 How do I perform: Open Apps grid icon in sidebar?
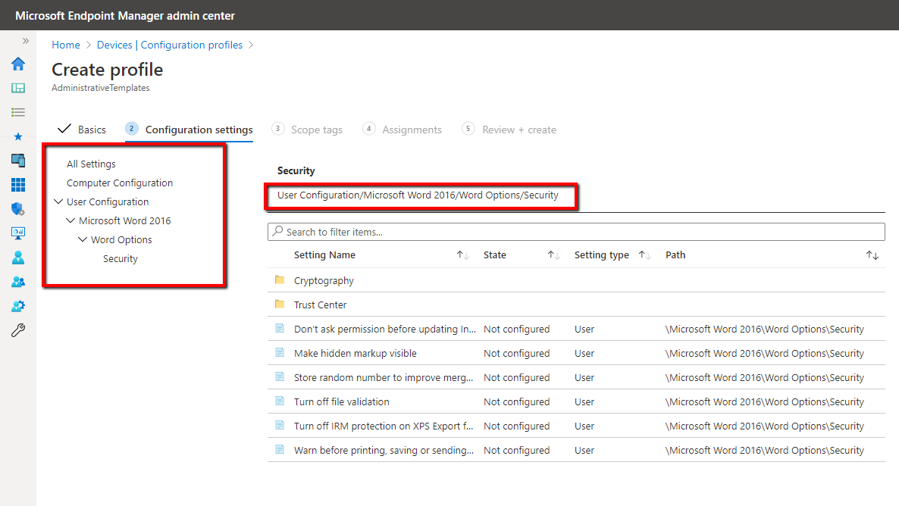[17, 185]
